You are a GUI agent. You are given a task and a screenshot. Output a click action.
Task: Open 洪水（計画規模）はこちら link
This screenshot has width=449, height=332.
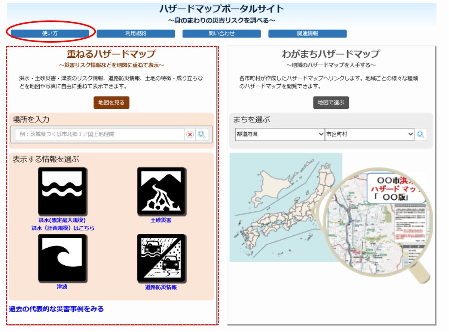pyautogui.click(x=63, y=228)
